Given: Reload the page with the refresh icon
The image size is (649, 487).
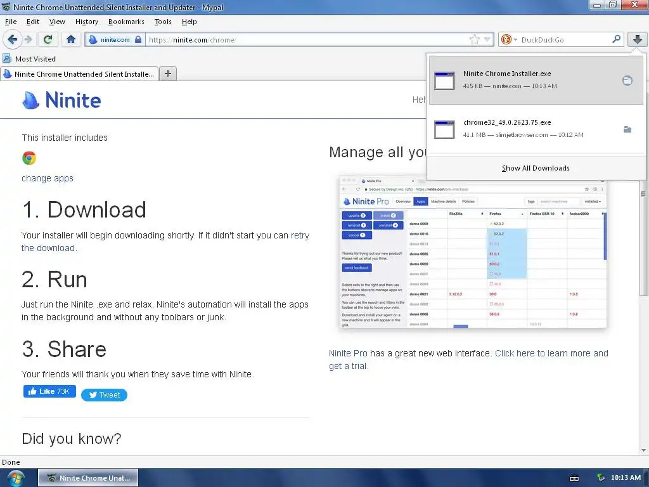Looking at the screenshot, I should tap(48, 39).
